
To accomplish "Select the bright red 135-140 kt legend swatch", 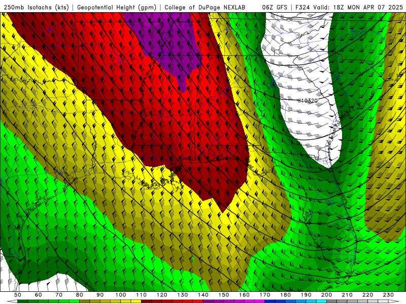I will (198, 301).
